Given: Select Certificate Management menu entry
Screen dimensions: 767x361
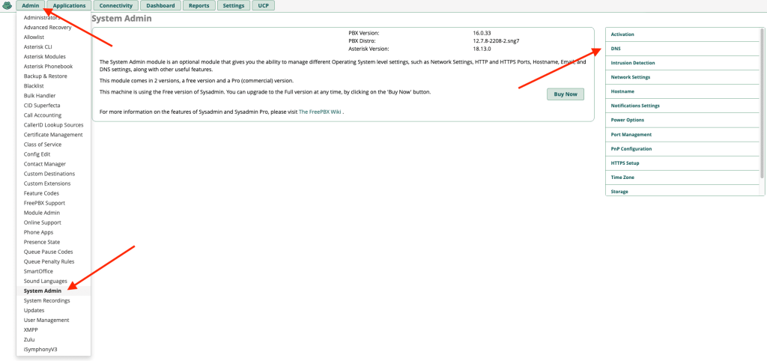Looking at the screenshot, I should tap(53, 135).
